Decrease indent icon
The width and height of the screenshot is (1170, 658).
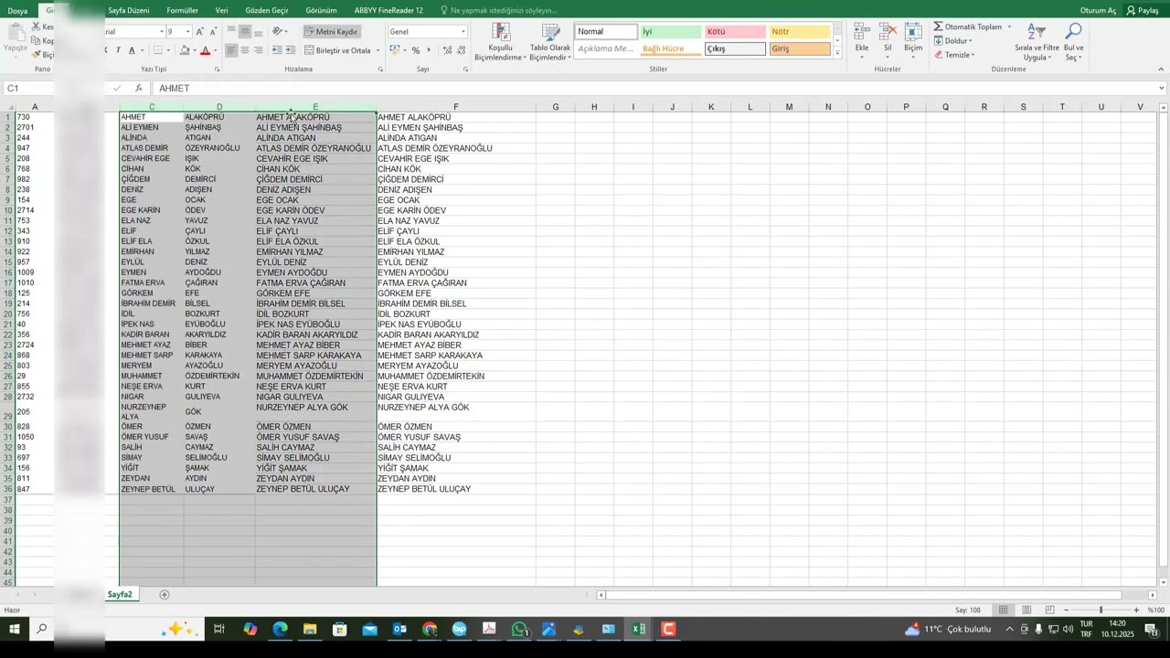[x=277, y=50]
